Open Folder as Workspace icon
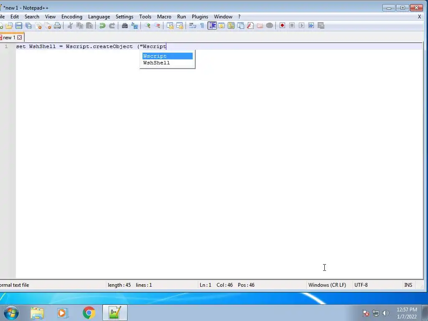 tap(260, 25)
